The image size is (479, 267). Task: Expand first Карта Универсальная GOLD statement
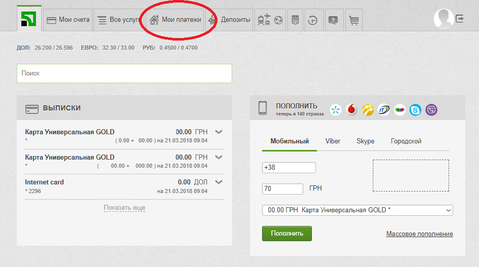(x=219, y=132)
